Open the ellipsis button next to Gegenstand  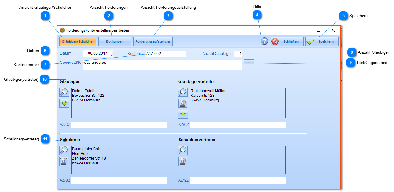point(249,62)
